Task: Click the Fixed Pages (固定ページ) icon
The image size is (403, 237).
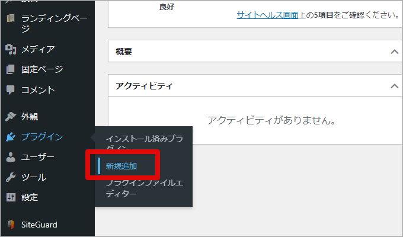Action: point(11,69)
